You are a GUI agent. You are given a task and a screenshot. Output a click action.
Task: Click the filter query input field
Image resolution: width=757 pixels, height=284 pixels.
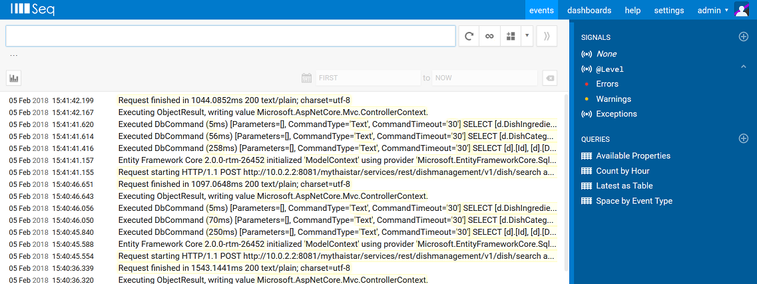[x=230, y=37]
